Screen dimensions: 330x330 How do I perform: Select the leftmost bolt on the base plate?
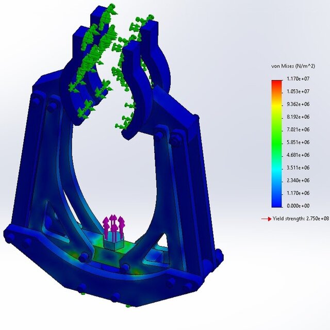pyautogui.click(x=9, y=237)
